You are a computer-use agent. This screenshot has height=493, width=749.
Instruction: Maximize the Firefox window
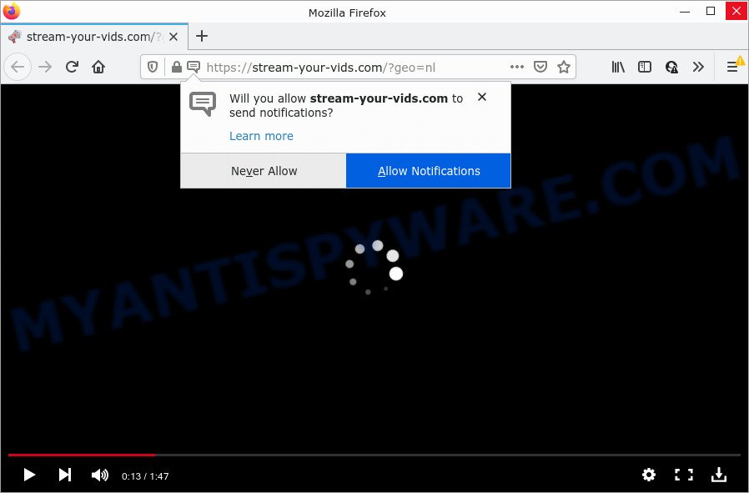711,12
